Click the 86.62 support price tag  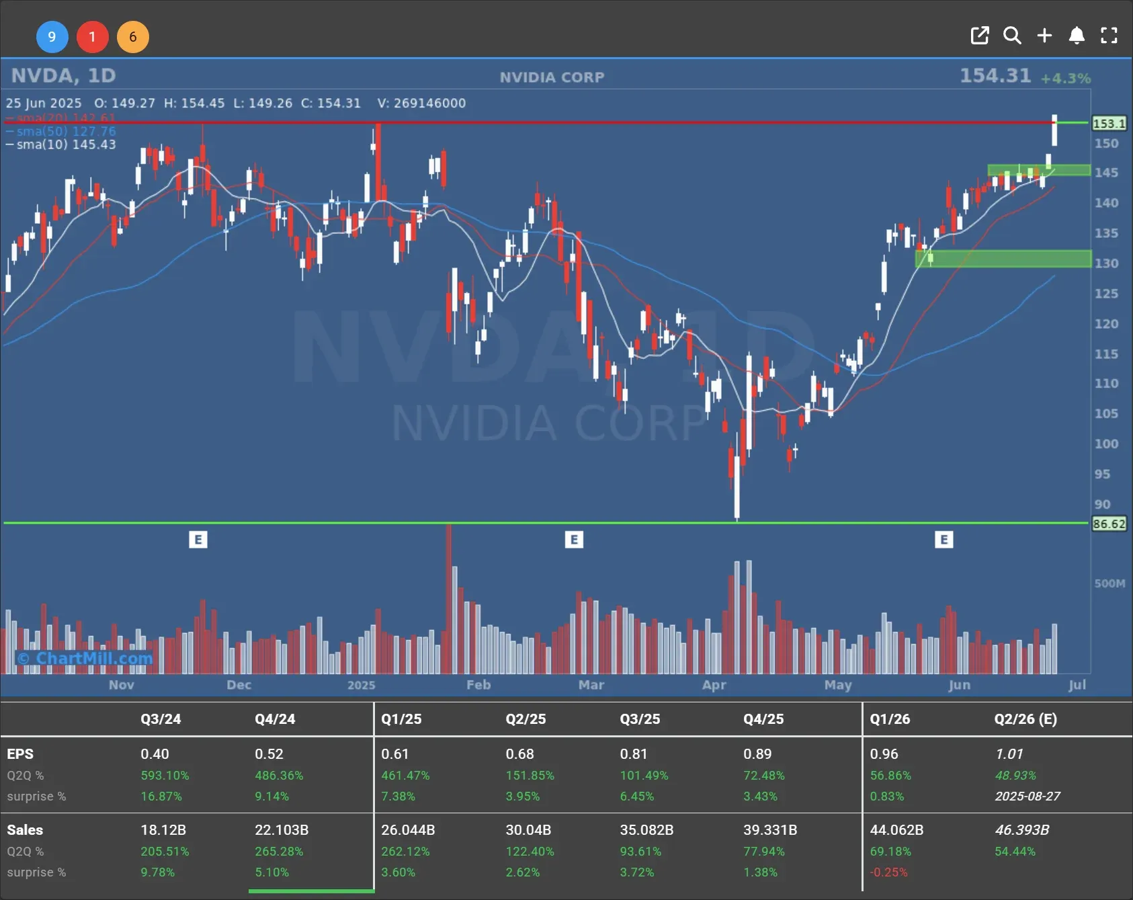pyautogui.click(x=1109, y=524)
